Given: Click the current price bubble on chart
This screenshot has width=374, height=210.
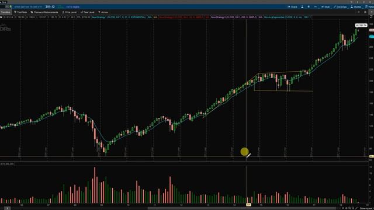Looking at the screenshot, I should pos(361,25).
